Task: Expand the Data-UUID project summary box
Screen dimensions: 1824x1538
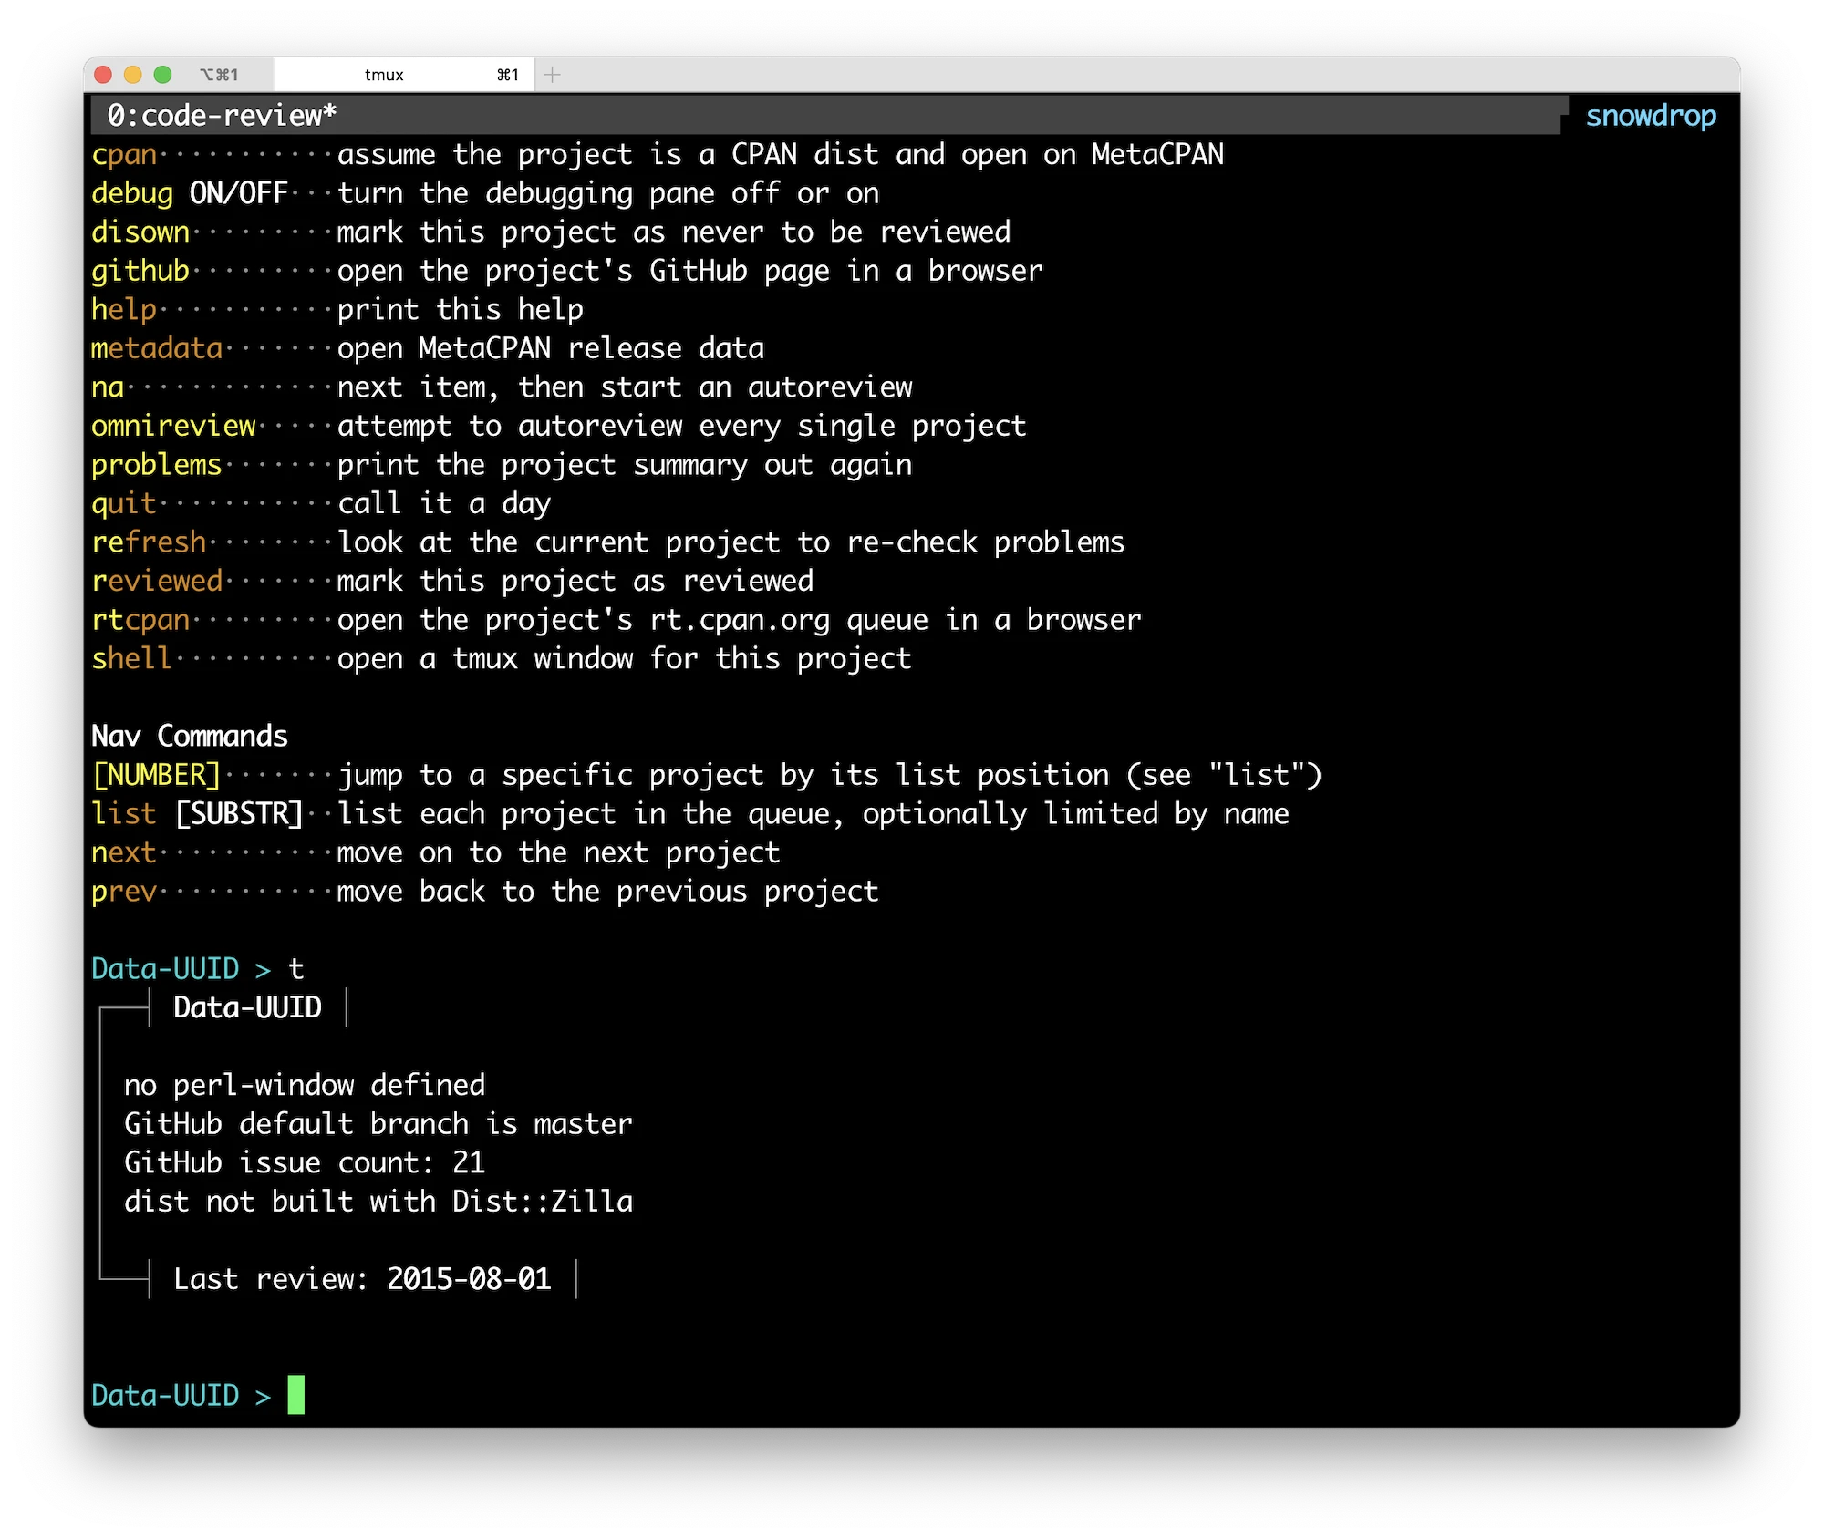Action: (x=247, y=1006)
